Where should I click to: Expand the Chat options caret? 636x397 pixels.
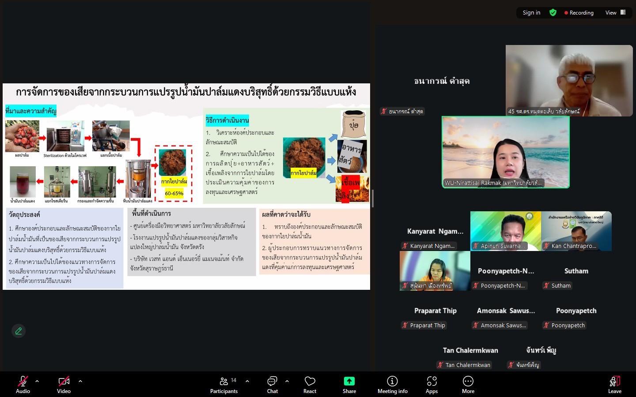click(x=287, y=381)
